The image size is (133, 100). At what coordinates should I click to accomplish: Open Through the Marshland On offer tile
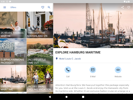point(40,25)
